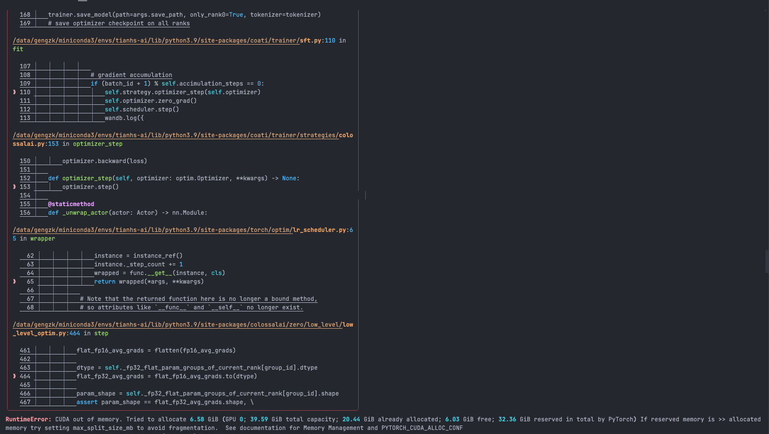Click the 'RuntimeError:' label in the error message
Image resolution: width=769 pixels, height=434 pixels.
click(28, 419)
